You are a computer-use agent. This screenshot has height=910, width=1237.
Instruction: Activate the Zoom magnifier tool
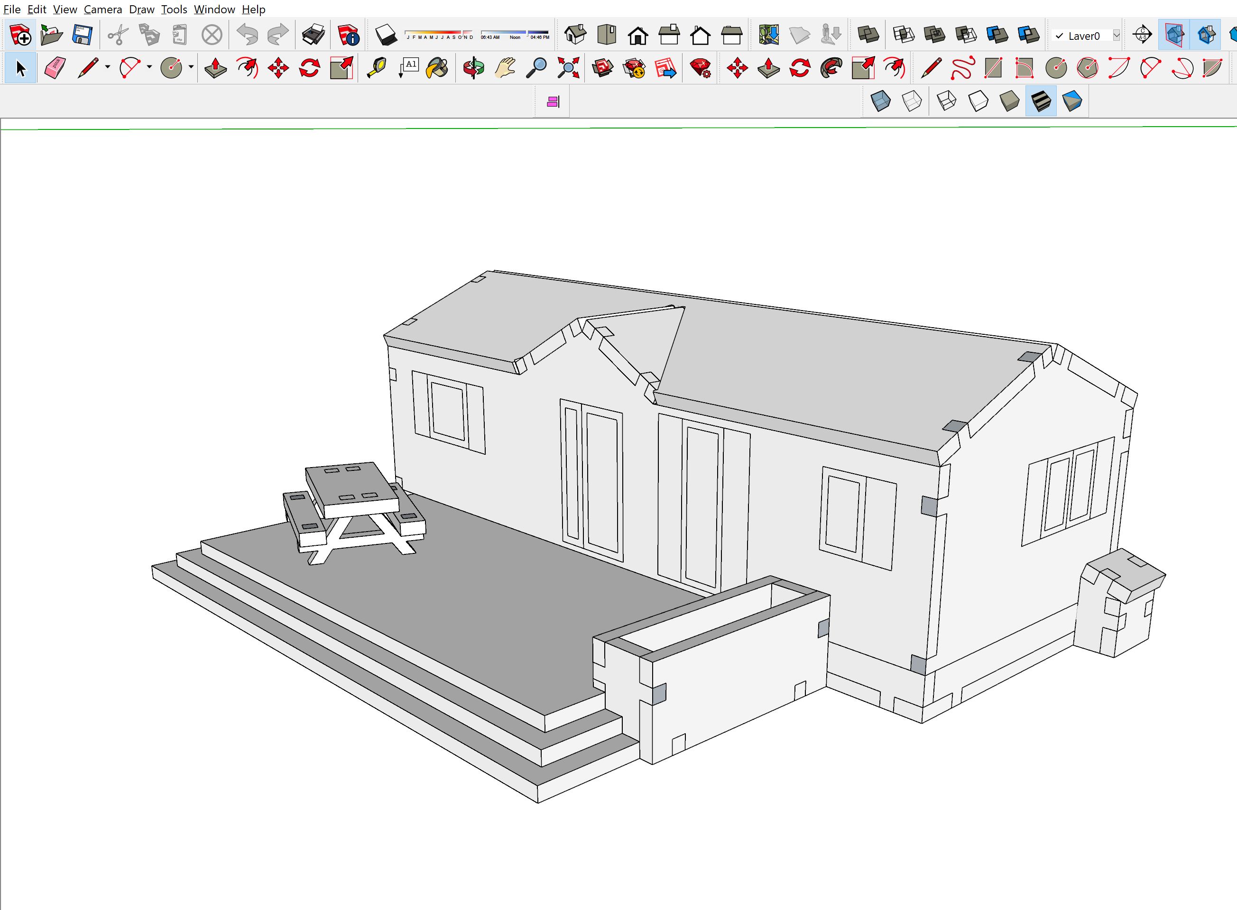click(x=536, y=68)
